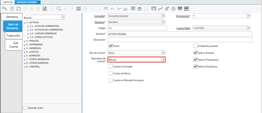This screenshot has height=113, width=262.
Task: Expand the 1.1 - ACTIVOS CORRIENTES node
Action: tap(28, 26)
